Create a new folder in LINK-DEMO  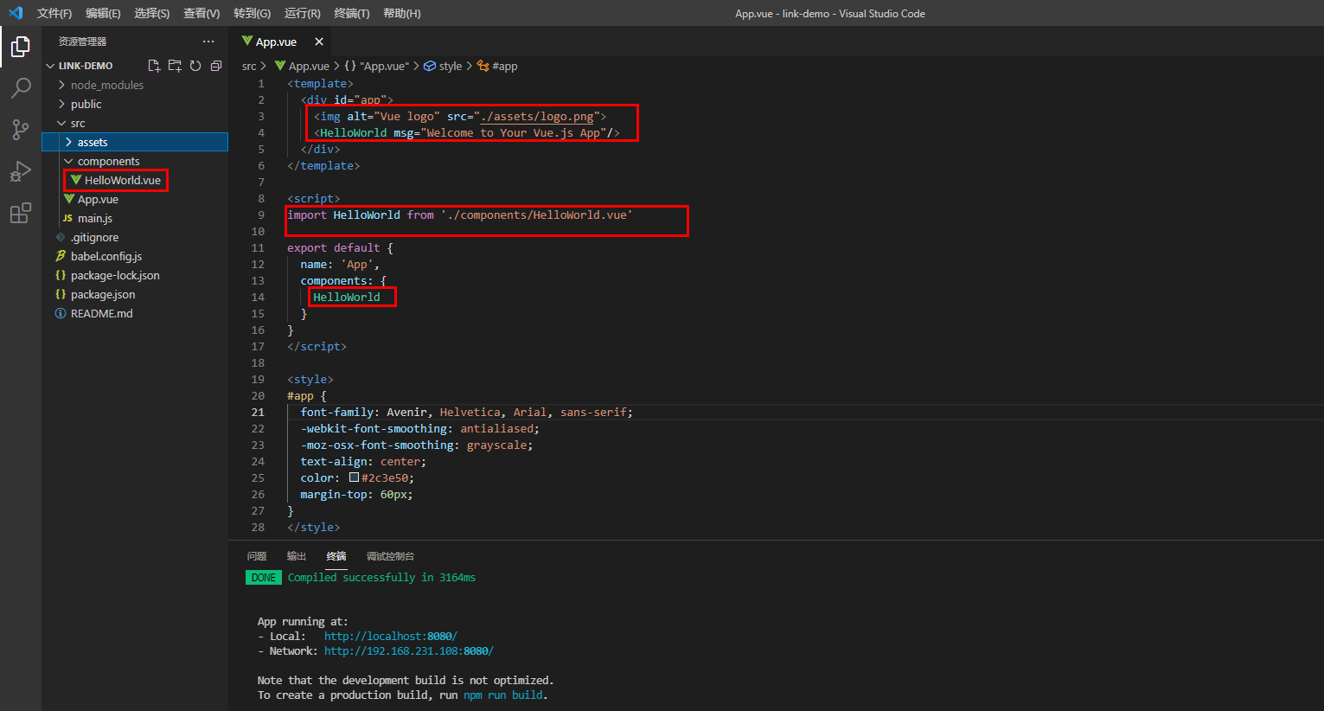click(175, 66)
